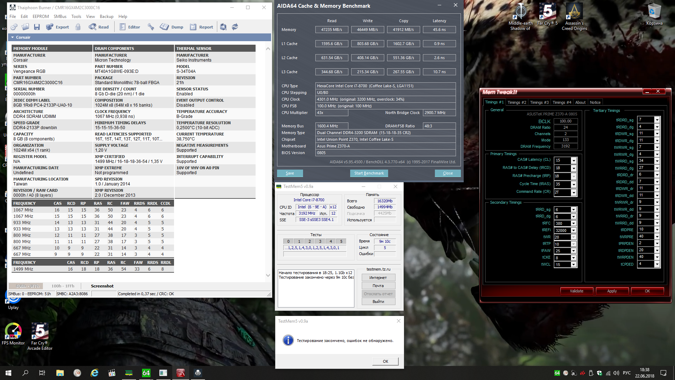This screenshot has width=675, height=380.
Task: Expand the tRFC value dropdown
Action: [573, 223]
